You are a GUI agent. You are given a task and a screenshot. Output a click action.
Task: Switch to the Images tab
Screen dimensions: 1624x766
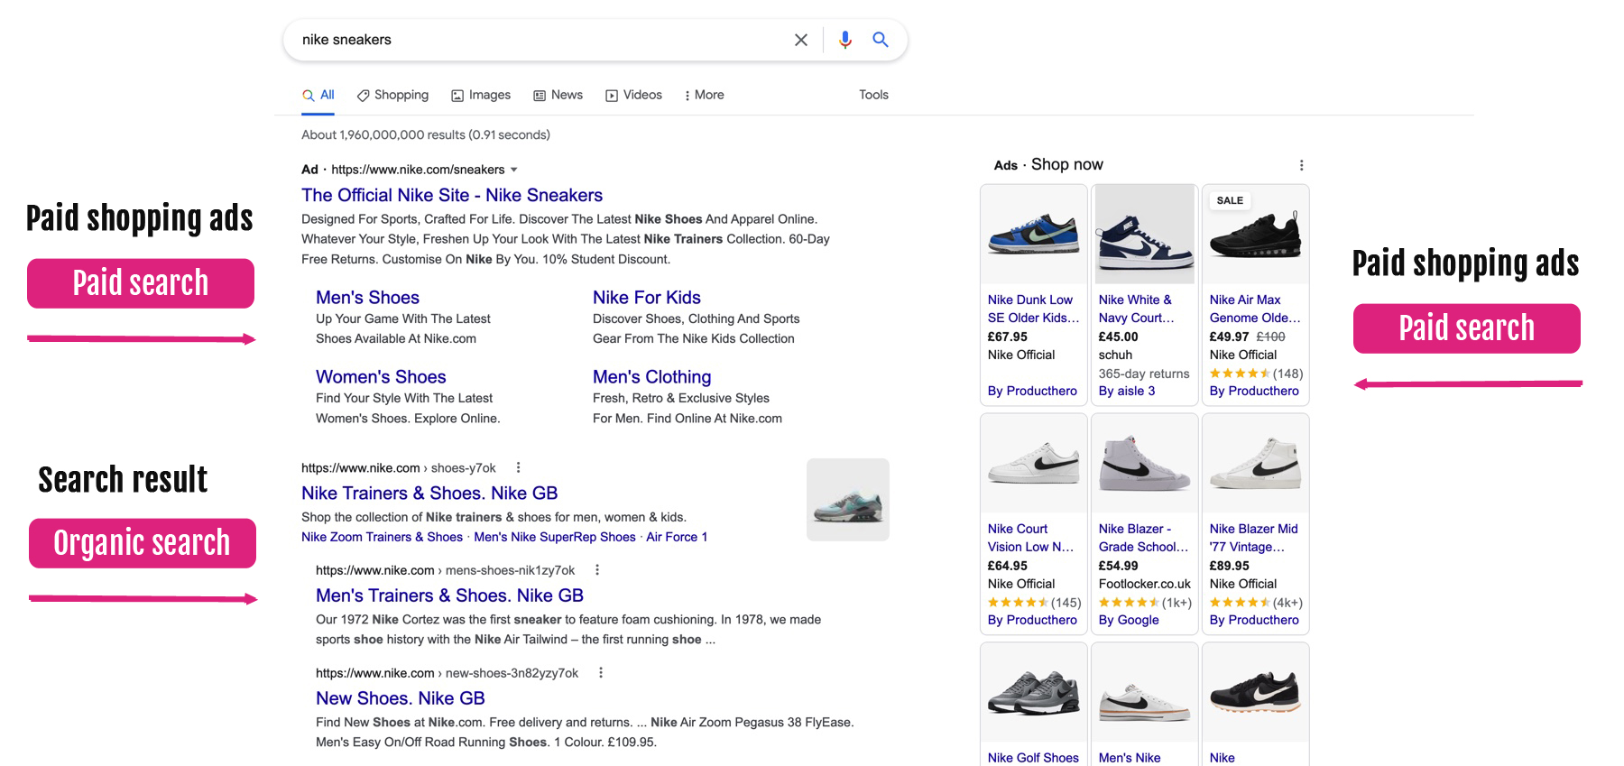tap(481, 95)
